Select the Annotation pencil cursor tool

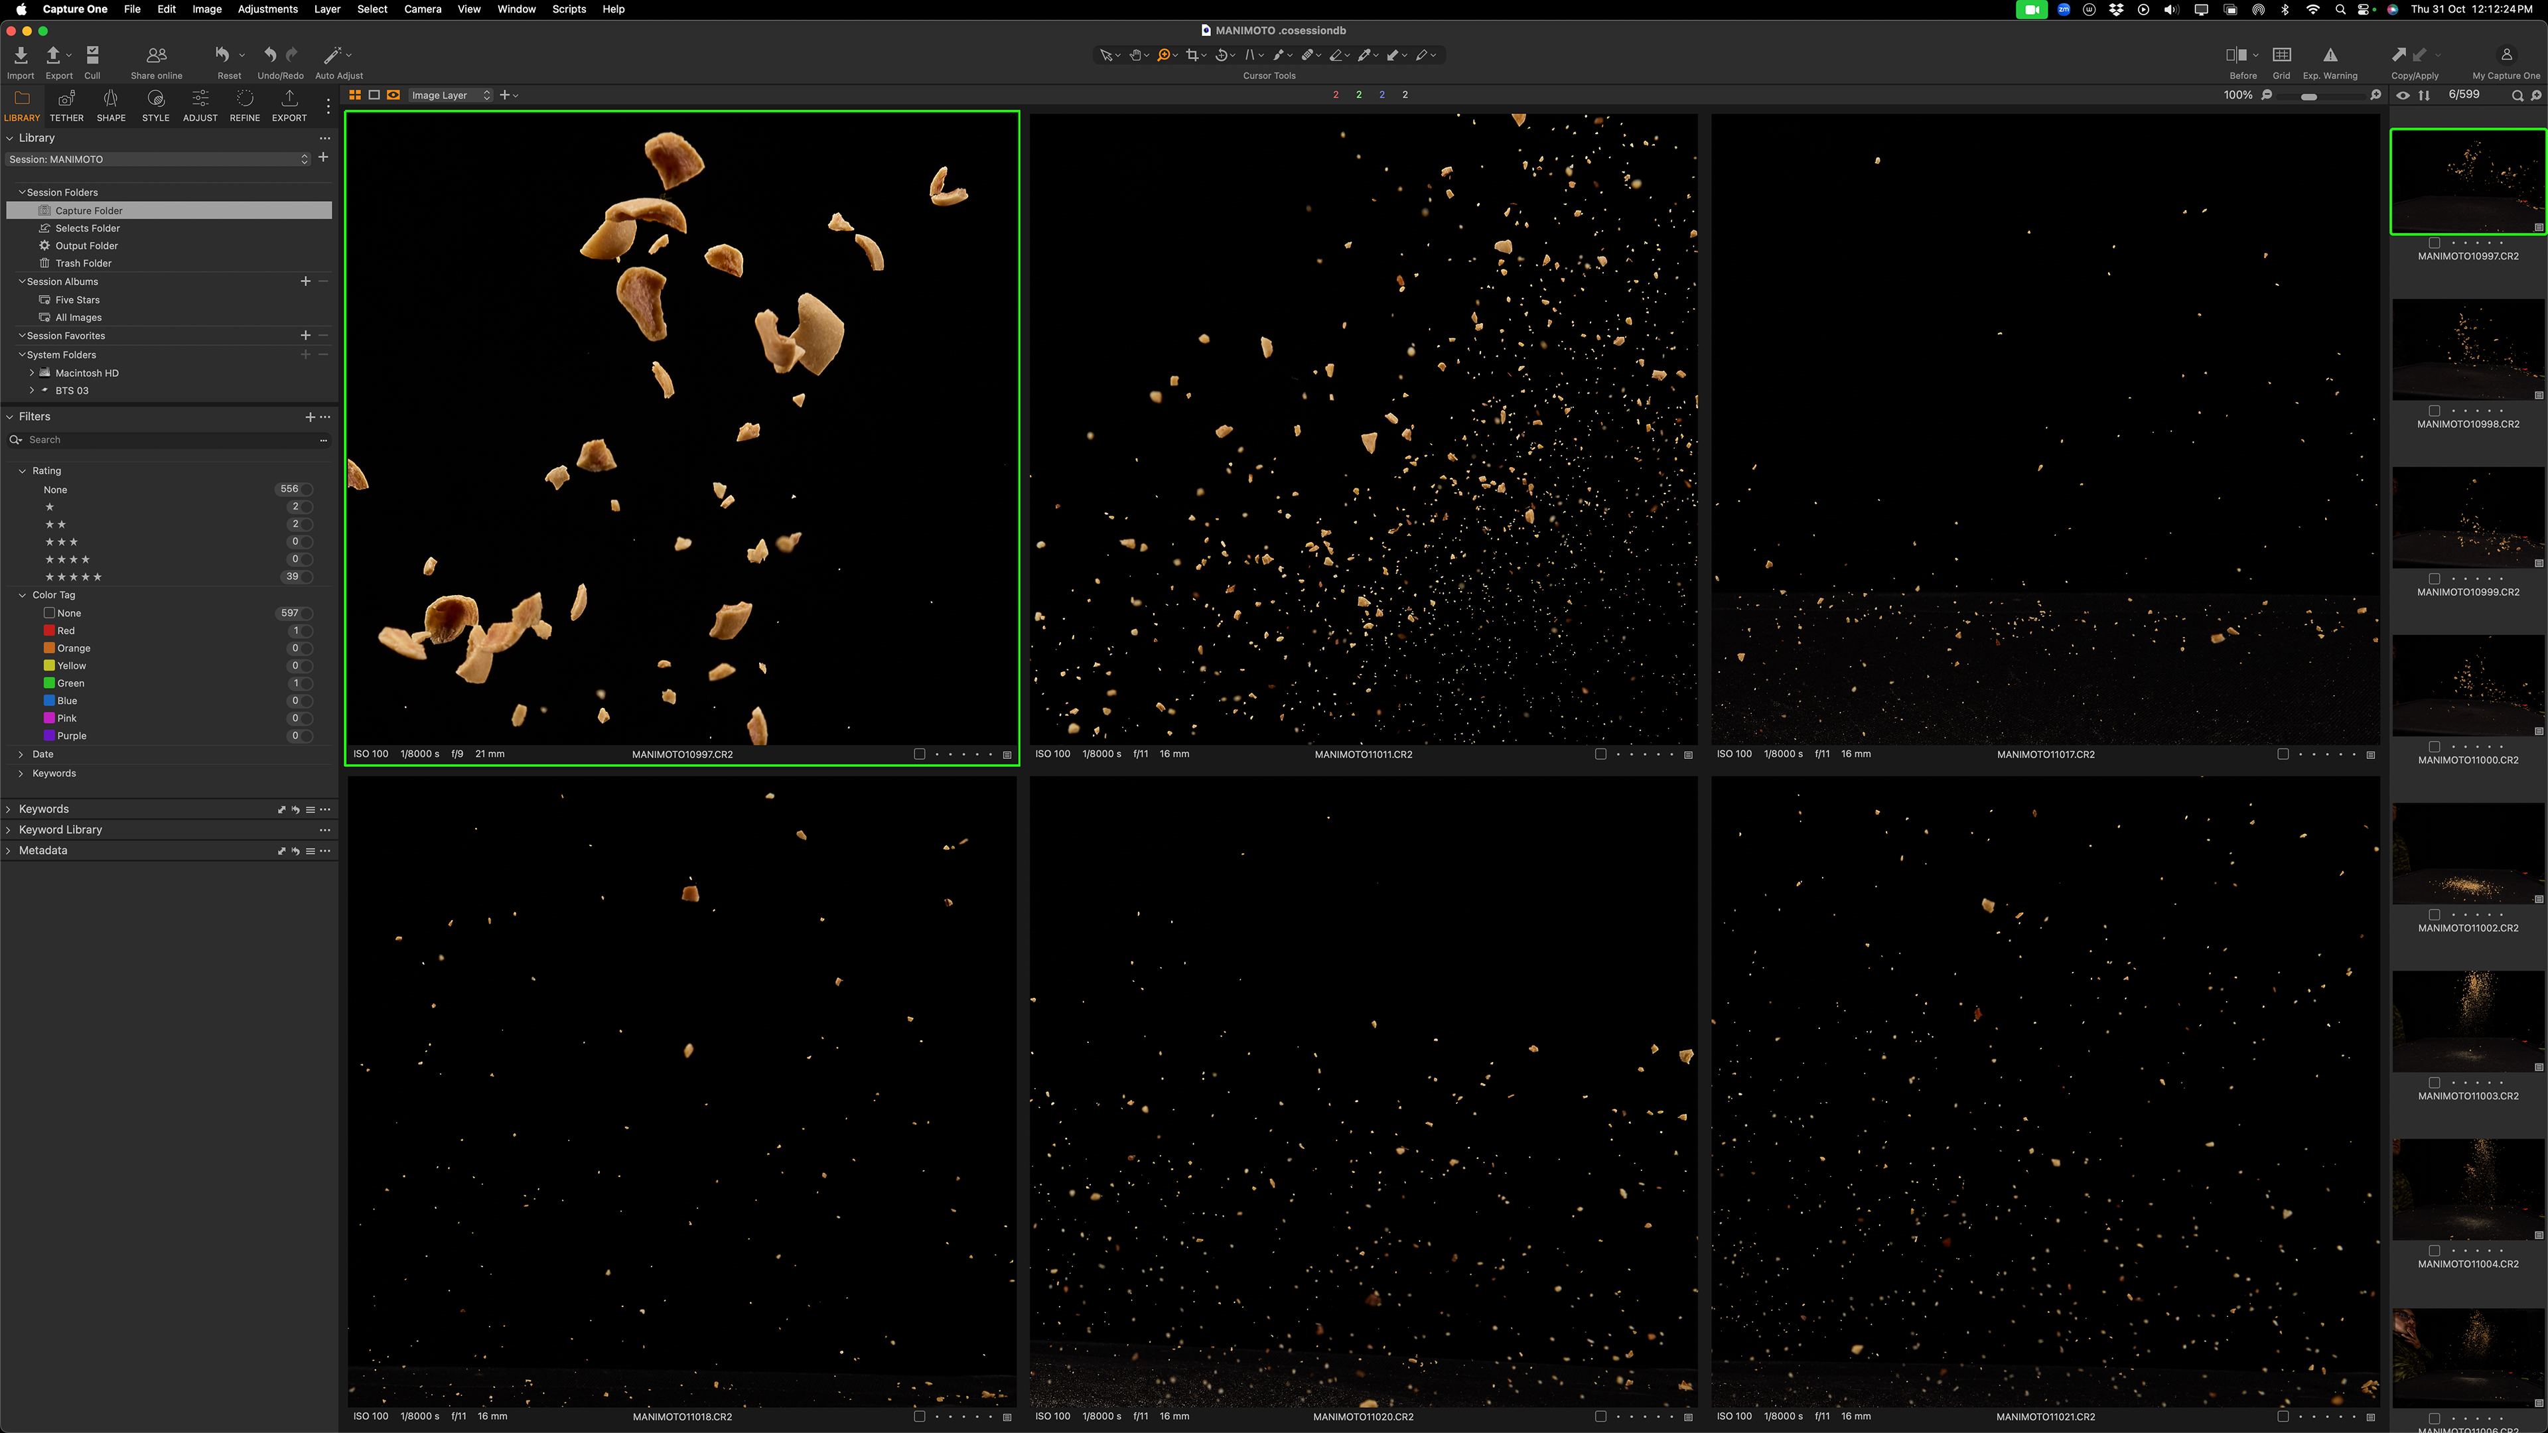point(1423,55)
